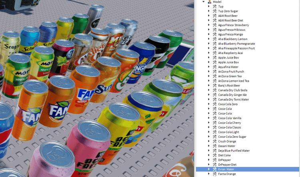
Task: Expand the A&W Root Beer item
Action: coord(209,16)
